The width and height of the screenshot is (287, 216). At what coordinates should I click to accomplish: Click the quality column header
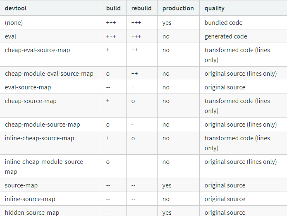215,8
